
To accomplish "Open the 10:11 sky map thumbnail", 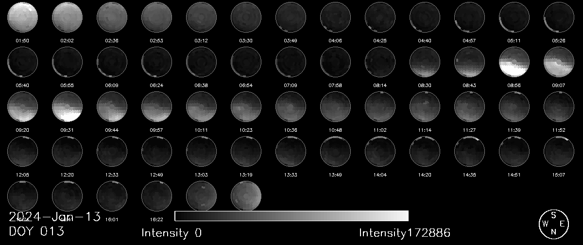I will coord(201,106).
